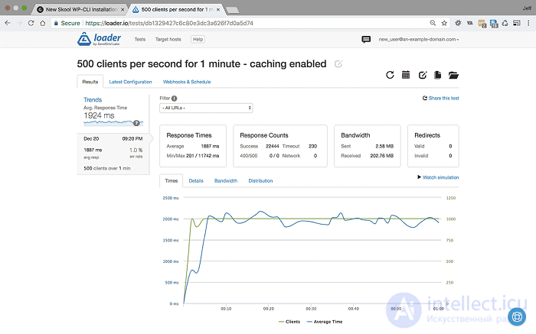Open the schedule calendar icon

pos(406,75)
